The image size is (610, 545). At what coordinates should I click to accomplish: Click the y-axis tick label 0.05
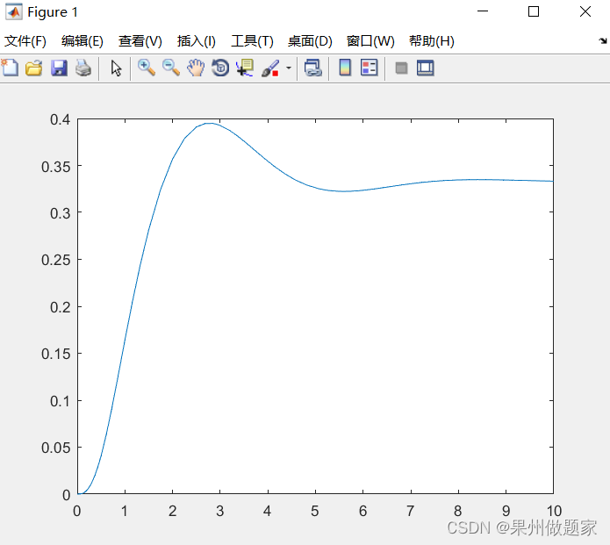point(56,448)
